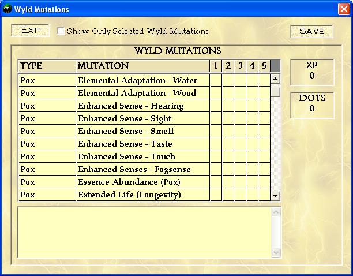Select Elemental Adaptation - Wood mutation
This screenshot has width=353, height=276.
143,93
